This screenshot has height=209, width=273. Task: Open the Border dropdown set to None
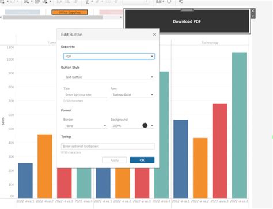(x=85, y=126)
